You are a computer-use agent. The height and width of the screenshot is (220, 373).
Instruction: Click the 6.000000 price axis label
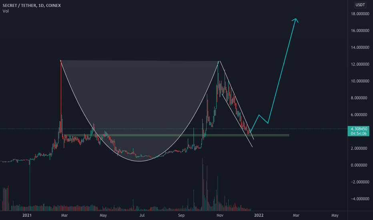pos(360,115)
